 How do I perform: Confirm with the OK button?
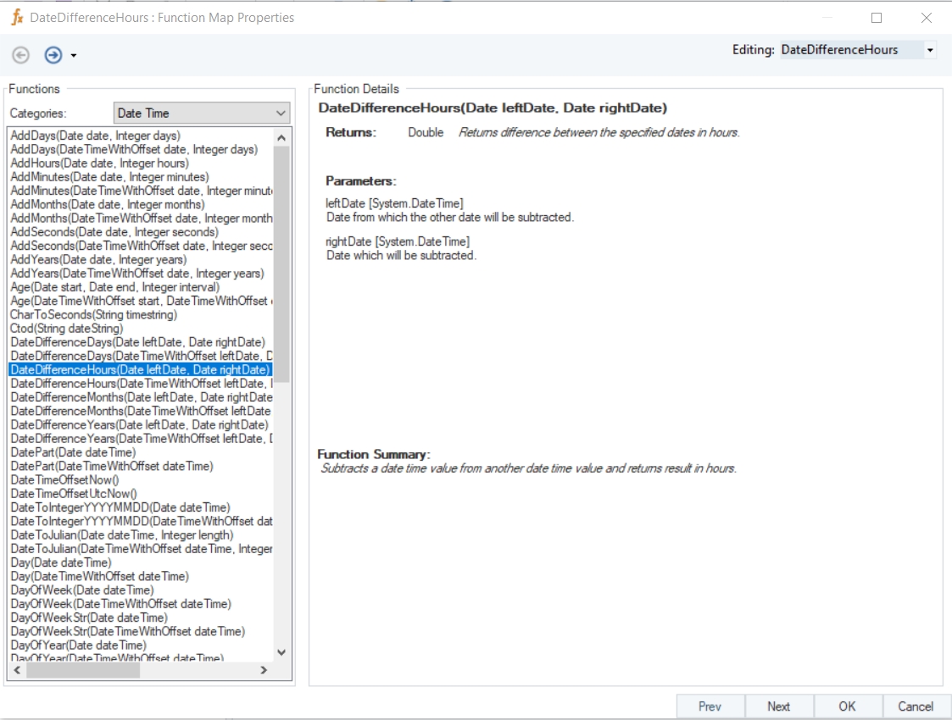point(847,706)
